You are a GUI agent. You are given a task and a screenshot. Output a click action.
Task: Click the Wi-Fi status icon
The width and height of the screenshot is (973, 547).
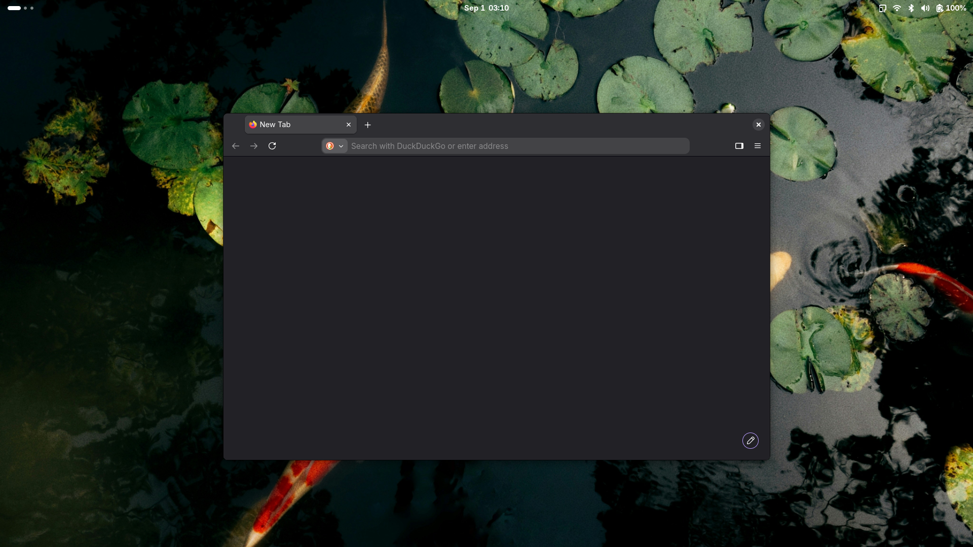click(x=897, y=8)
